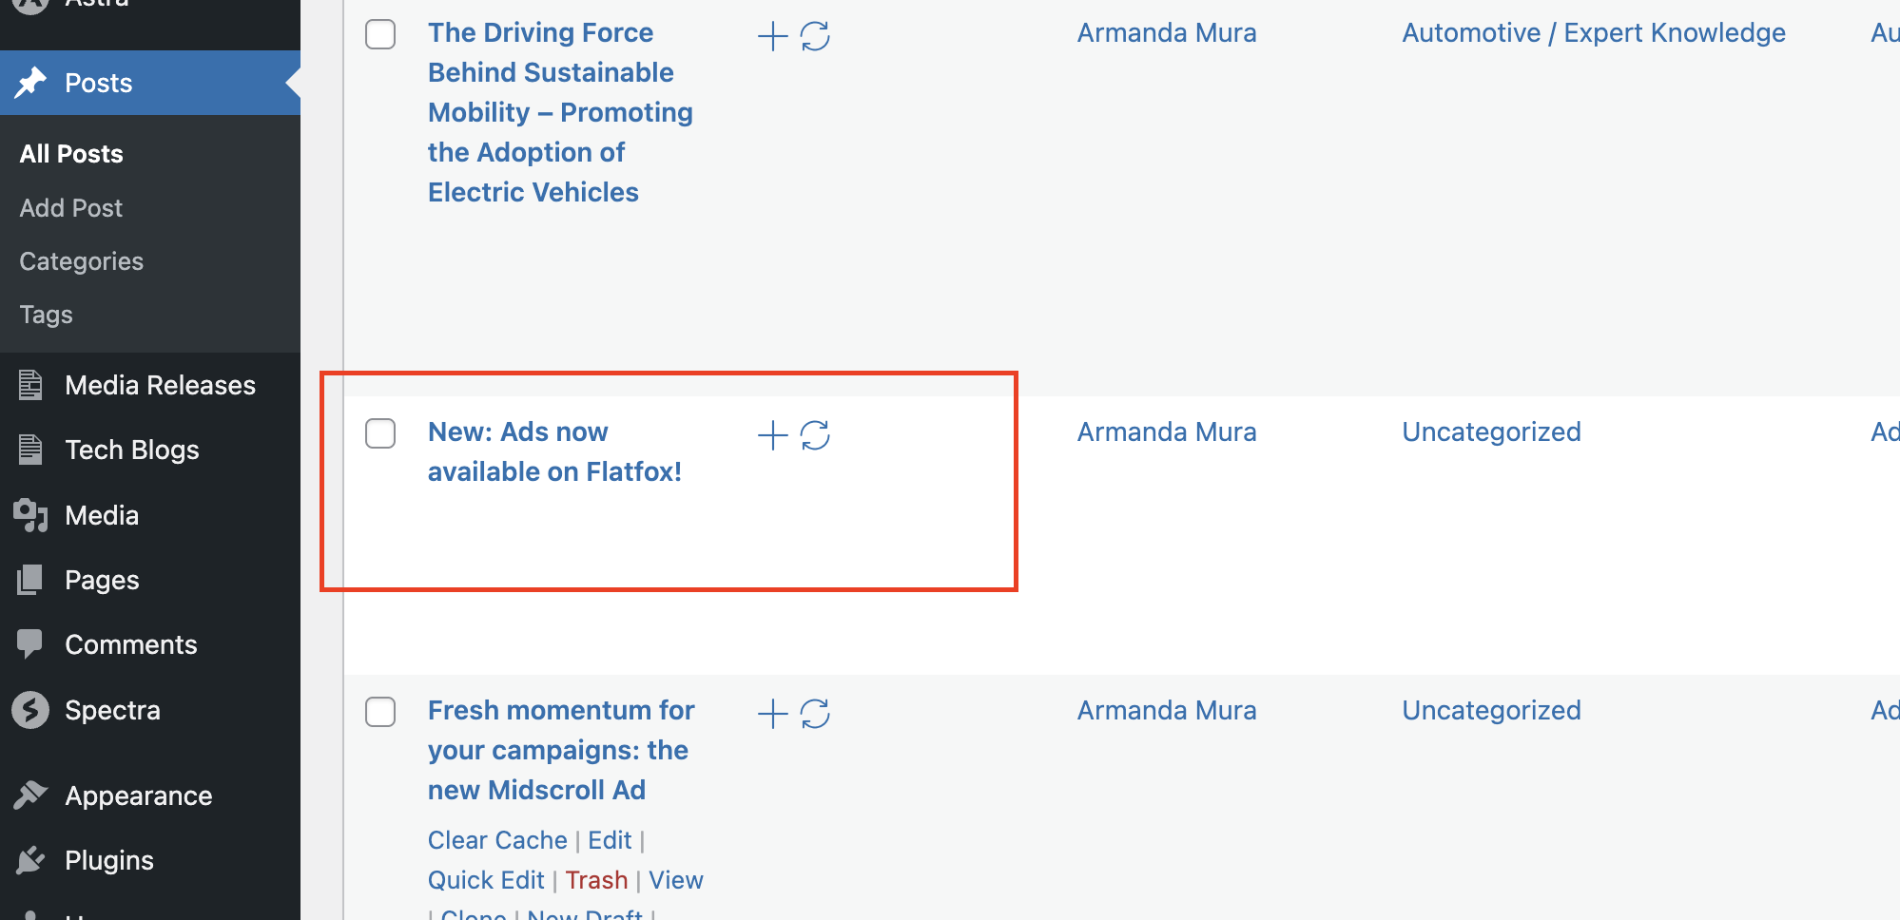Click the refresh icon beside the Driving Force post
1900x920 pixels.
coord(815,37)
